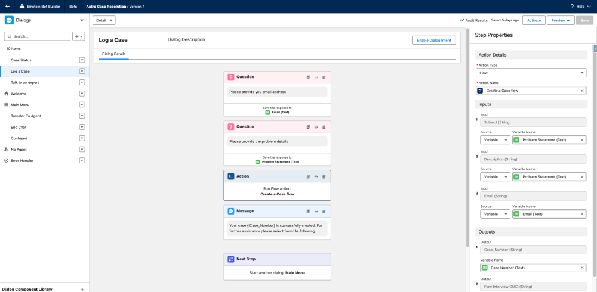This screenshot has height=292, width=597.
Task: Open the Action Type dropdown
Action: point(531,73)
